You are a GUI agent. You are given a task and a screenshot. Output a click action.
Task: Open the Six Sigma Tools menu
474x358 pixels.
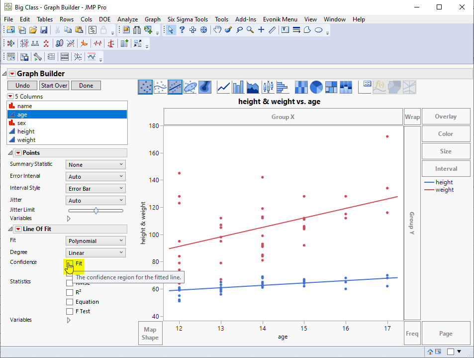click(x=188, y=19)
